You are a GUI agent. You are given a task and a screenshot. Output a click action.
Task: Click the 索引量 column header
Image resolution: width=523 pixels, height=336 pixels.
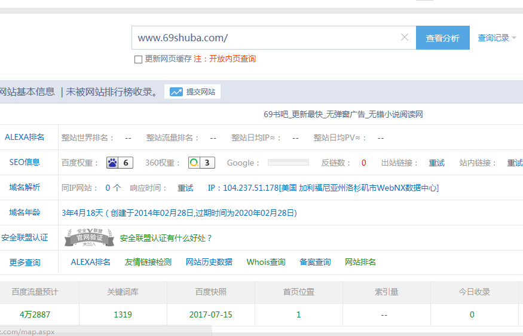pyautogui.click(x=386, y=292)
